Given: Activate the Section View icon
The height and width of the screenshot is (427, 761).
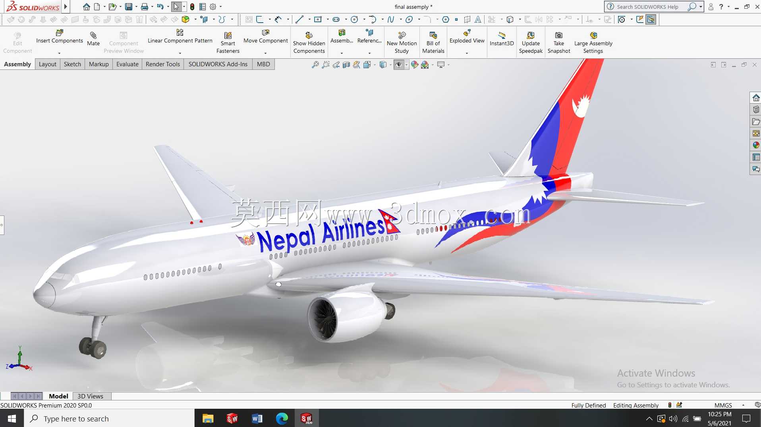Looking at the screenshot, I should (x=346, y=65).
